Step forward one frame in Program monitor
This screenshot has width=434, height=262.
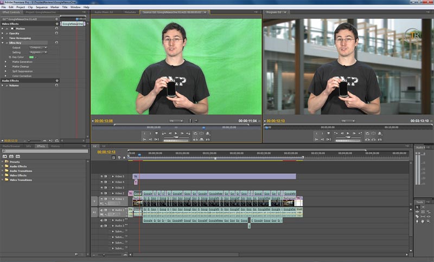(354, 133)
